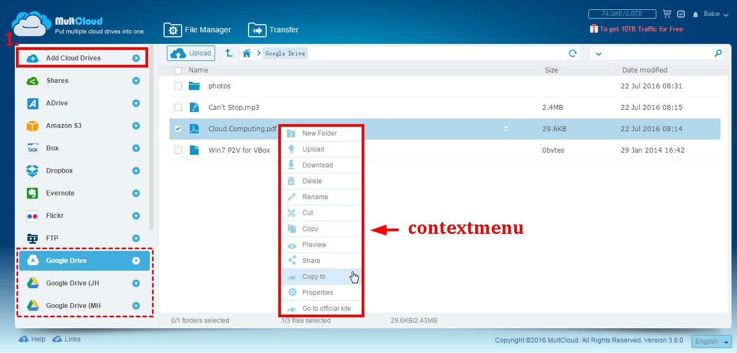
Task: Choose Properties in context menu
Action: point(321,293)
